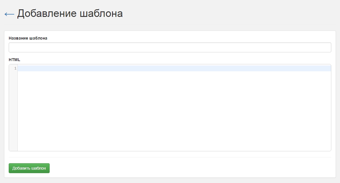Click the right end of the template name field
Viewport: 340px width, 183px height.
pos(325,47)
